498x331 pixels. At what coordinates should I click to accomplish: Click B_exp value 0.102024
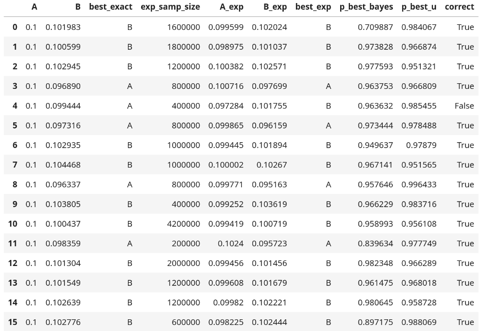pyautogui.click(x=270, y=27)
